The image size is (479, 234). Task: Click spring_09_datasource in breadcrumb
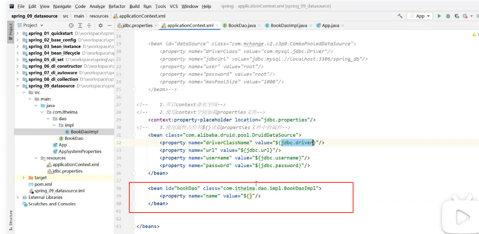(34, 16)
